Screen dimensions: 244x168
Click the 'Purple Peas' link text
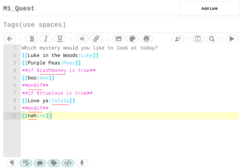coord(44,63)
